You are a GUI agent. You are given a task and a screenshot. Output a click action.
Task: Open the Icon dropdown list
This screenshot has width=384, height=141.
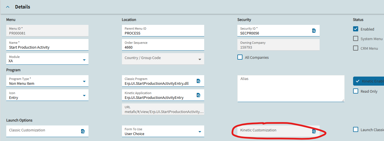point(84,96)
